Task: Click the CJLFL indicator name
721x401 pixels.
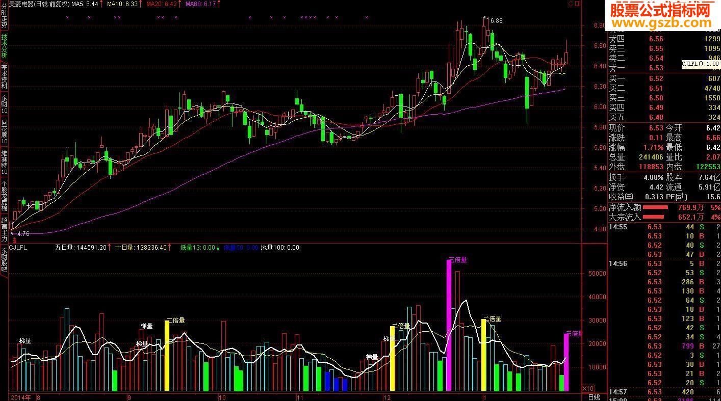Action: tap(18, 248)
